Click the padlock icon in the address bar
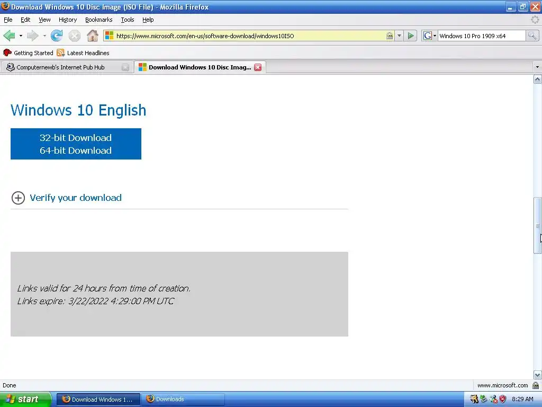The width and height of the screenshot is (542, 407). 390,36
